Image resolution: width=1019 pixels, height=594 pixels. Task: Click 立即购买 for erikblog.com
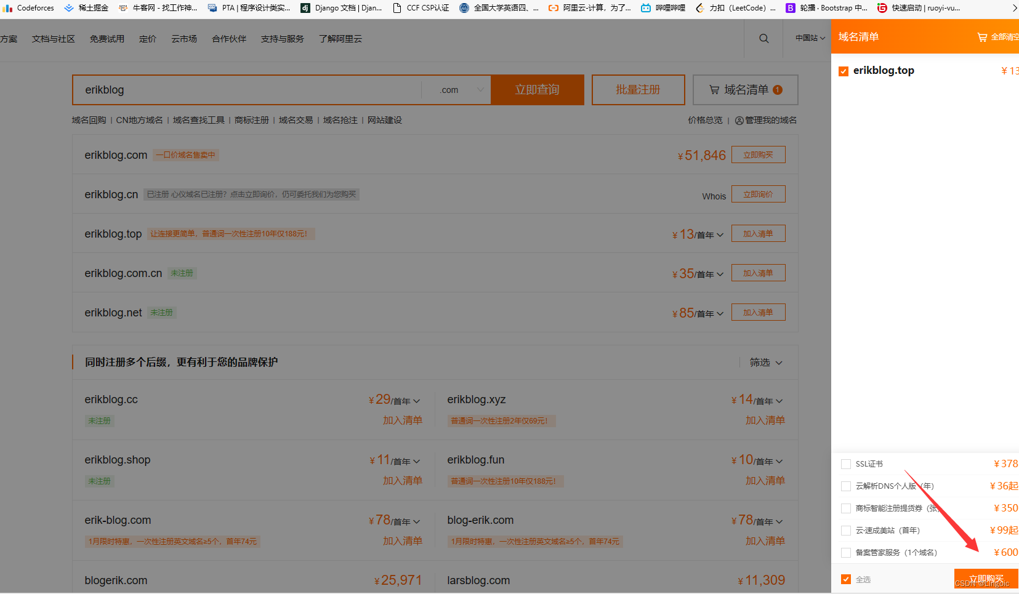[758, 155]
